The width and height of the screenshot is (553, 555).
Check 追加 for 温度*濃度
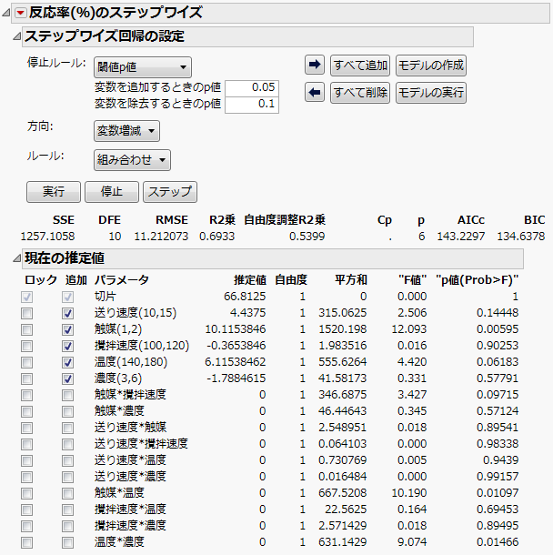(x=67, y=542)
